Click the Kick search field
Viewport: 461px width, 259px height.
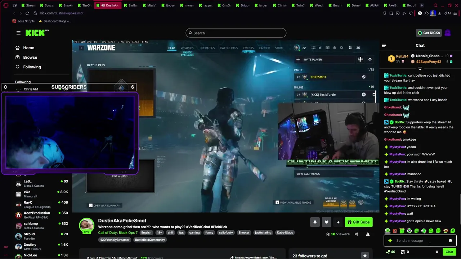[x=236, y=33]
